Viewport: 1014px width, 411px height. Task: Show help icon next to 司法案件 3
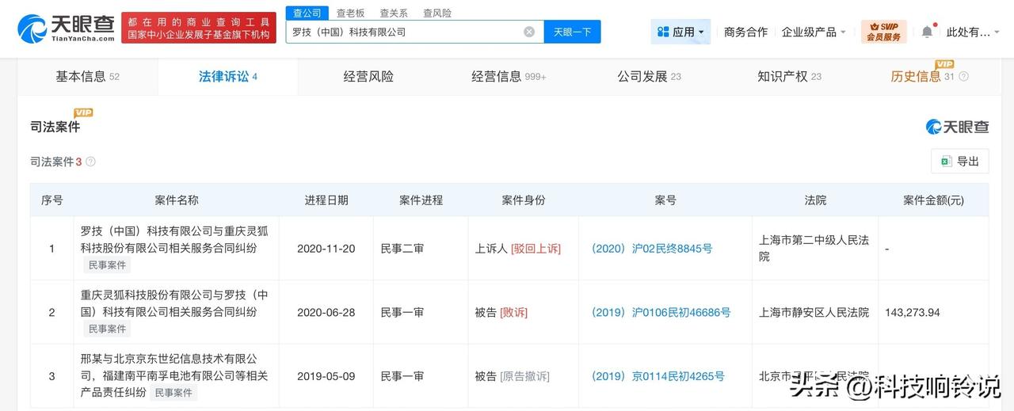(x=90, y=162)
